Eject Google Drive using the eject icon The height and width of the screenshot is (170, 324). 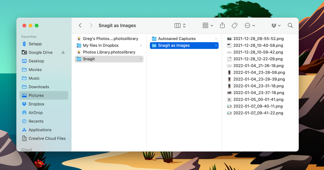63,53
